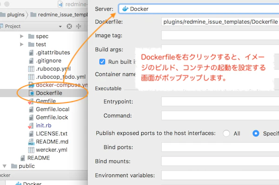279x185 pixels.
Task: Click the redmine_issue_templates breadcrumb
Action: 63,15
